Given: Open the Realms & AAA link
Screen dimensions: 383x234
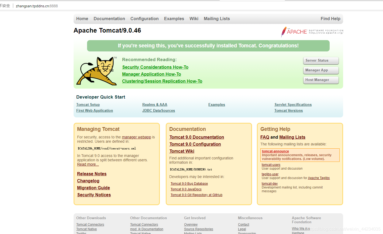Looking at the screenshot, I should (155, 105).
